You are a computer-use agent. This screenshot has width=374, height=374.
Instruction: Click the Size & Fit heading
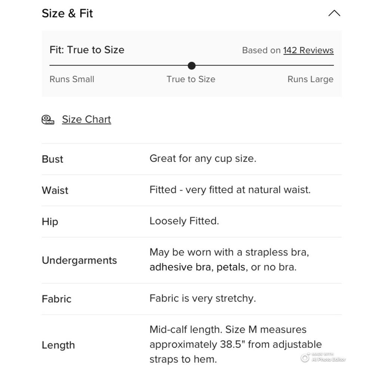[x=67, y=13]
